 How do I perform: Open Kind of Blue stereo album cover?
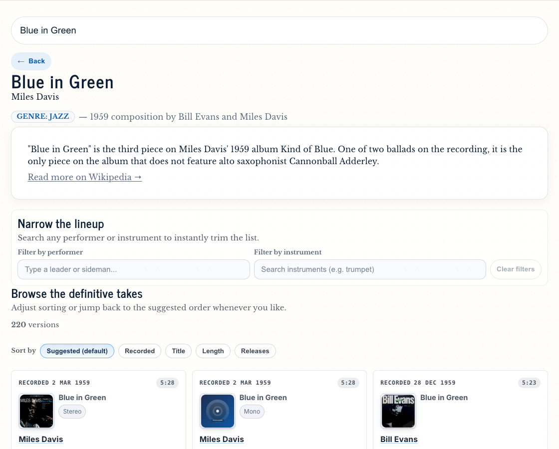[x=36, y=411]
